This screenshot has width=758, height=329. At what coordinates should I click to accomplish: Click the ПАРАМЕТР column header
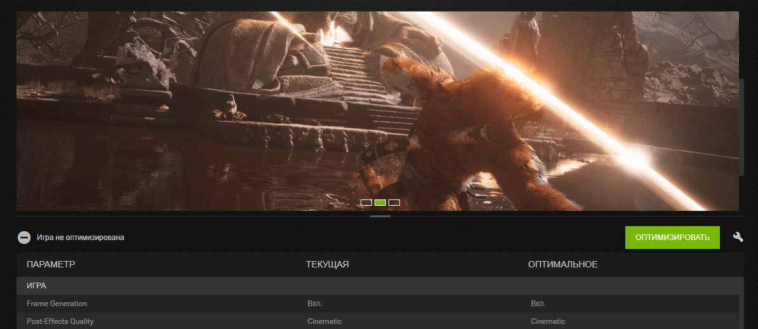tap(51, 265)
